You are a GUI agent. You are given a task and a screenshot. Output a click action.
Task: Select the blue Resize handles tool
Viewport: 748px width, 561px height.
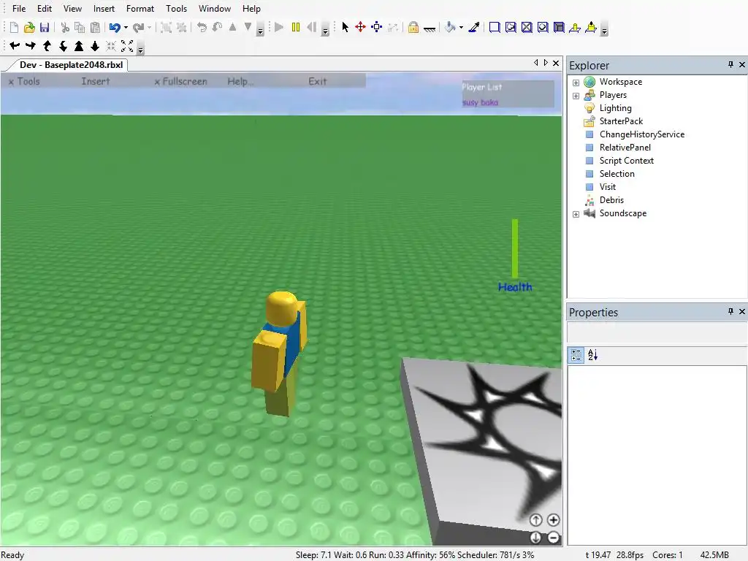click(377, 27)
